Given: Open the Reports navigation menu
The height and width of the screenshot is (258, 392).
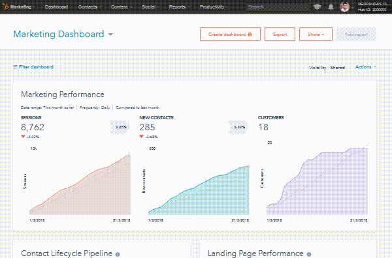Looking at the screenshot, I should coord(179,7).
